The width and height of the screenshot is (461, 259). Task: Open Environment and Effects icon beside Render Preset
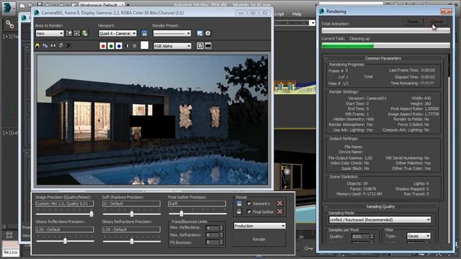pos(200,33)
